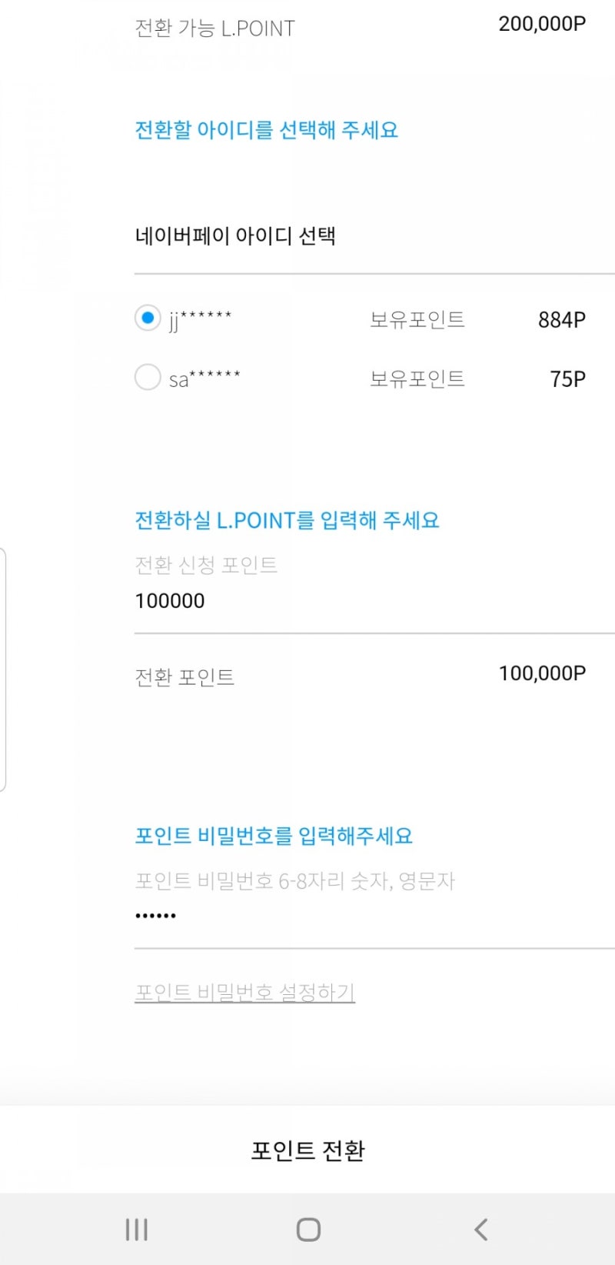
Task: Click the 전환할 아이디를 선택해 주세요 heading
Action: coord(266,130)
